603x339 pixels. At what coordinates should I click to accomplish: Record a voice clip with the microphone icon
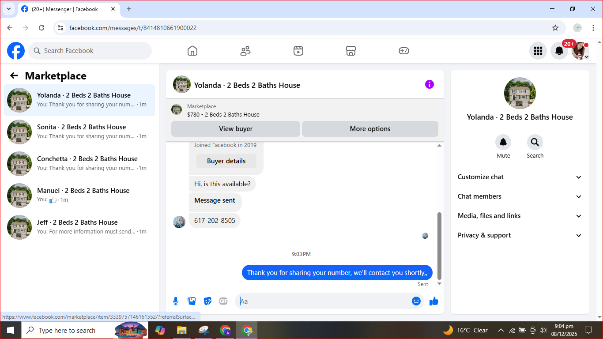click(x=176, y=301)
